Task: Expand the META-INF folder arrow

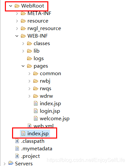Action: pyautogui.click(x=17, y=13)
